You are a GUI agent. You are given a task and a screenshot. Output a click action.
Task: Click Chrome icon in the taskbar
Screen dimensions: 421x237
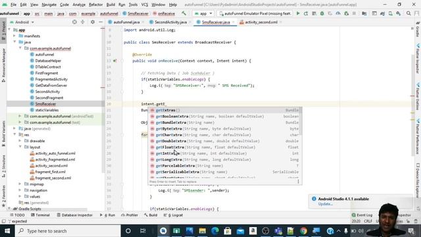303,231
